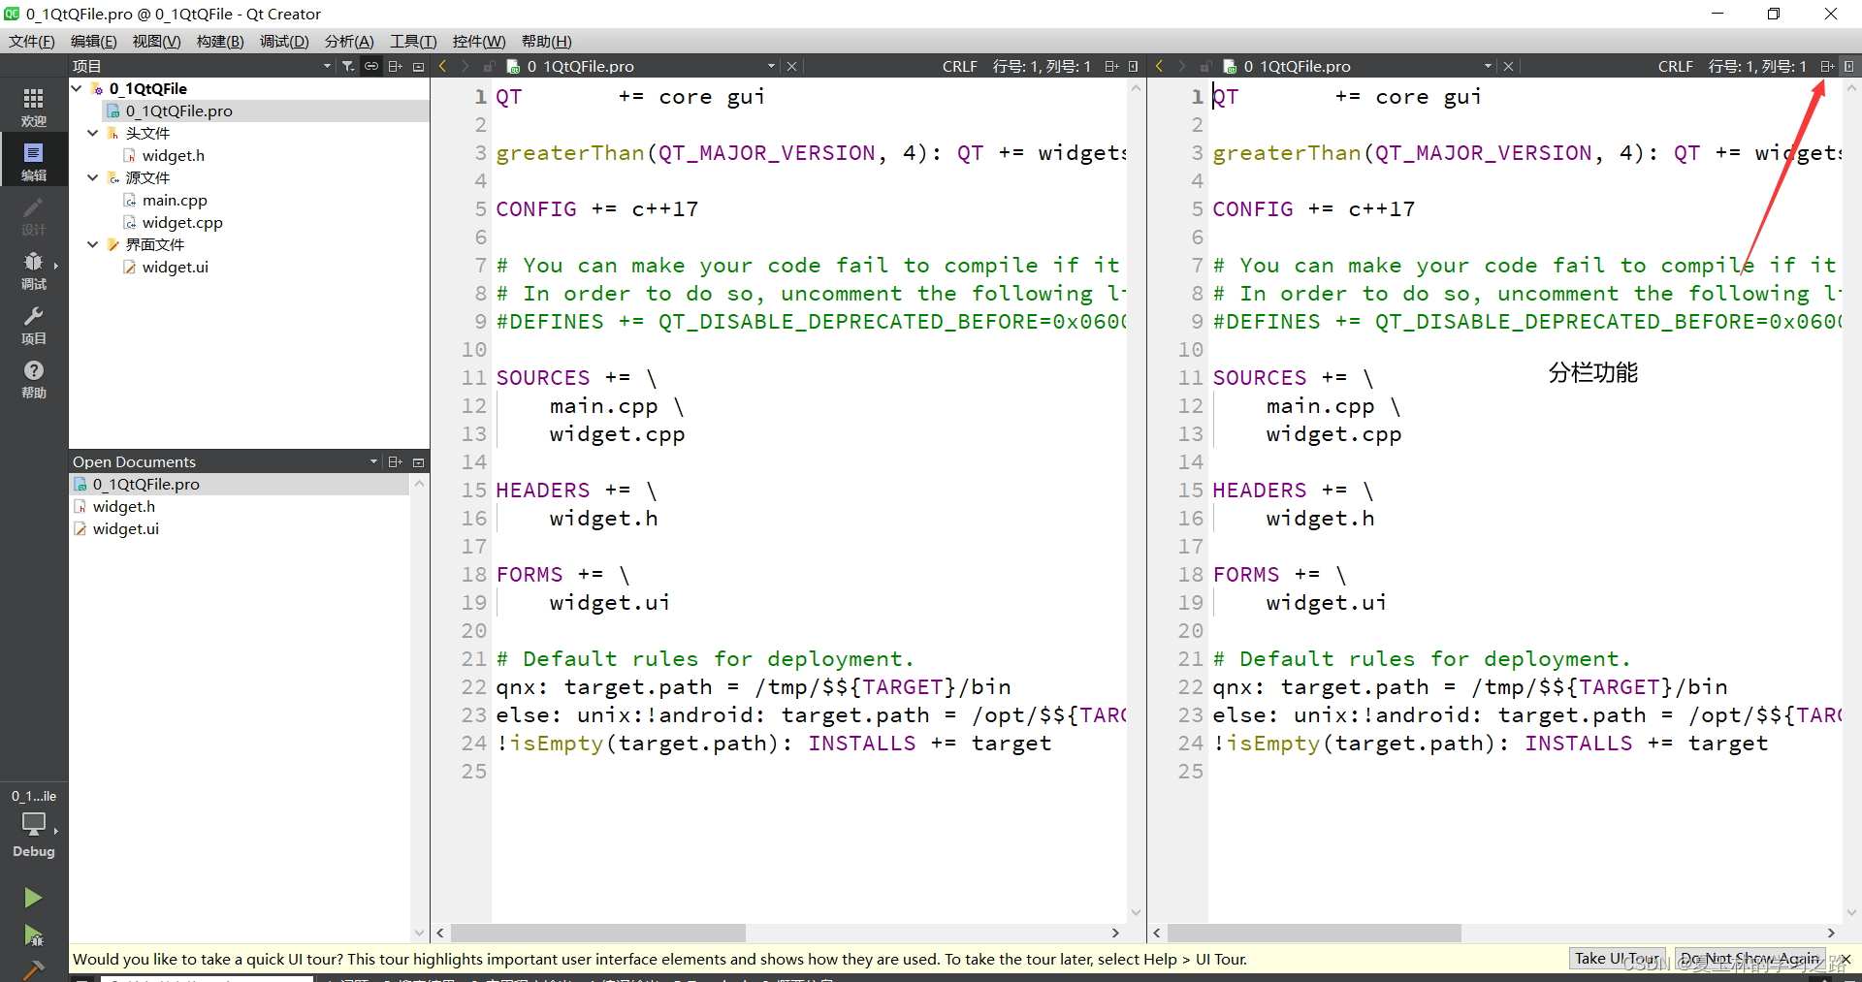Open the 帮助 (Help) mode
This screenshot has width=1862, height=982.
pos(34,378)
